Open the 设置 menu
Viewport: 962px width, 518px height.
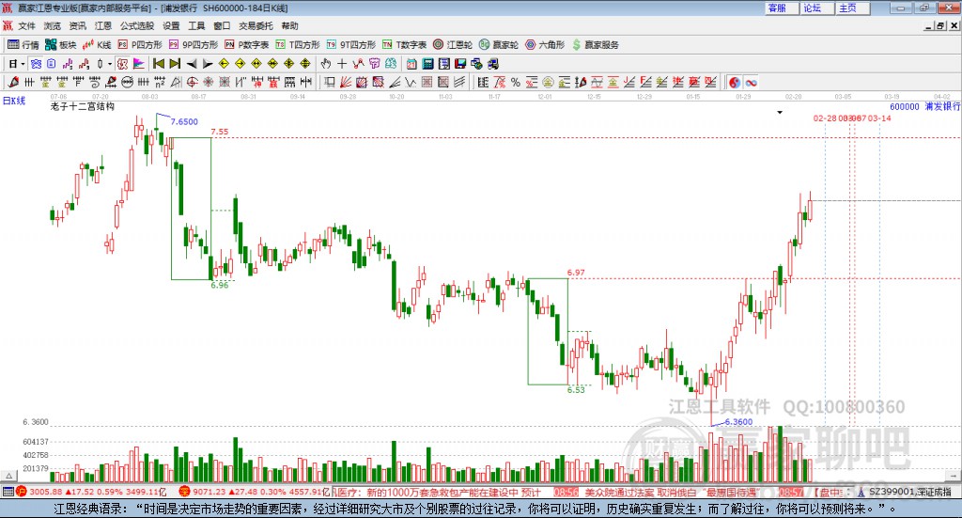(171, 25)
